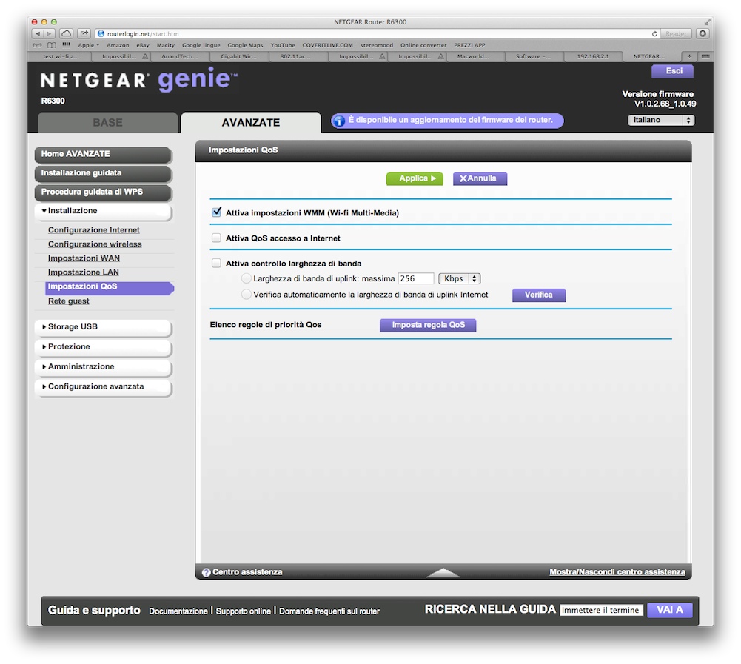Viewport: 741px width, 664px height.
Task: Expand the Configurazione avanzata section
Action: coord(103,386)
